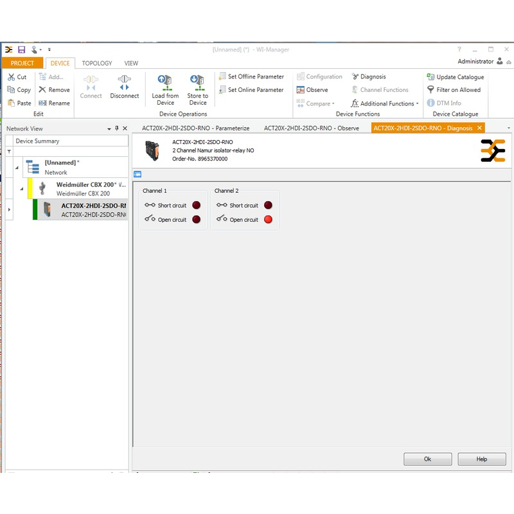
Task: Close the Network View panel
Action: pos(125,128)
